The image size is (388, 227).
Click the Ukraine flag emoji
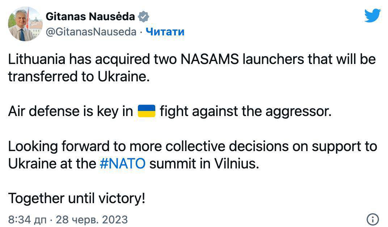pos(147,111)
